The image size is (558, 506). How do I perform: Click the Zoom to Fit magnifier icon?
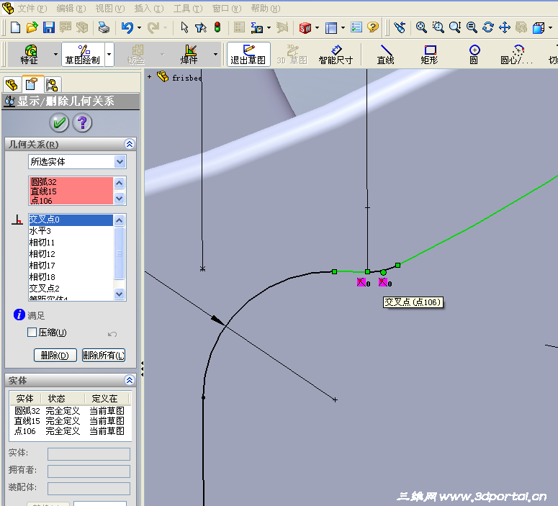pos(421,27)
